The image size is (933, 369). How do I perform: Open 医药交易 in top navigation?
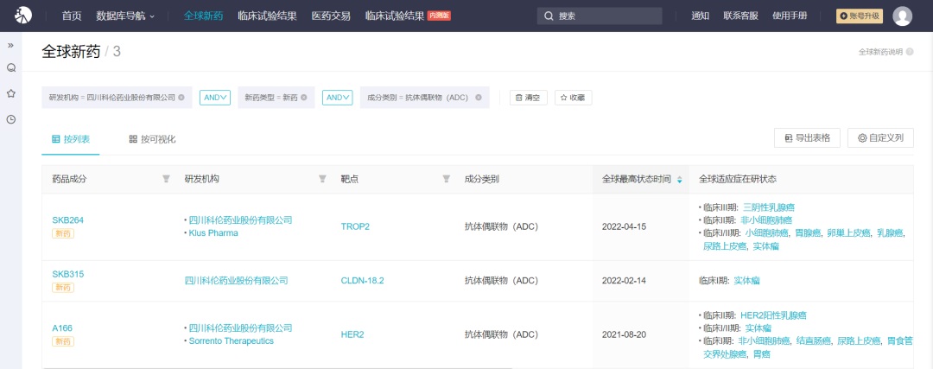pyautogui.click(x=331, y=16)
